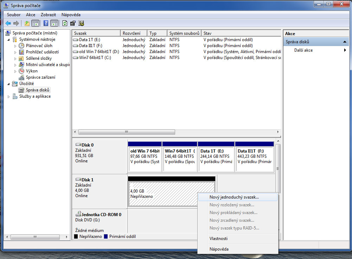The image size is (352, 259).
Task: Choose Vlastnosti from the context menu
Action: point(238,239)
